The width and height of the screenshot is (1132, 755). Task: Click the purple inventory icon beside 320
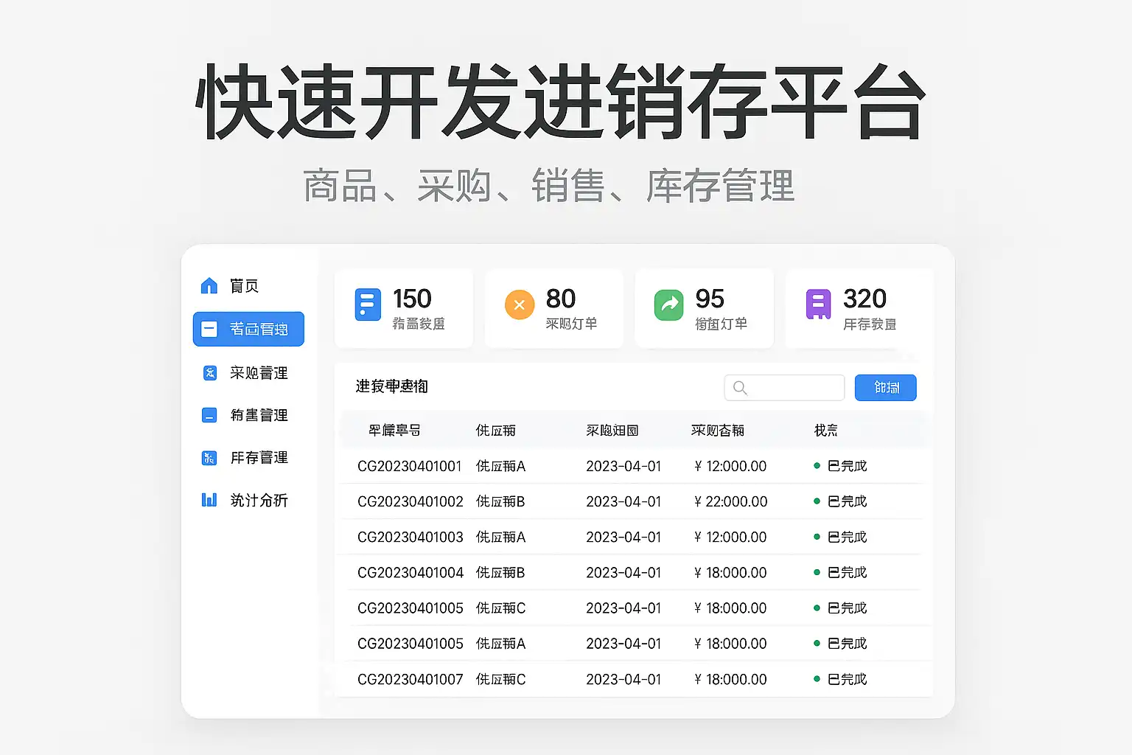coord(818,305)
